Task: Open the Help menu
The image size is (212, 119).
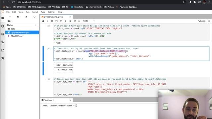Action: pyautogui.click(x=60, y=12)
